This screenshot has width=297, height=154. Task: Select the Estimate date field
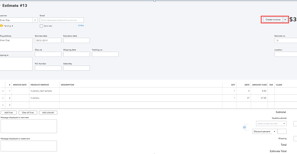click(48, 40)
